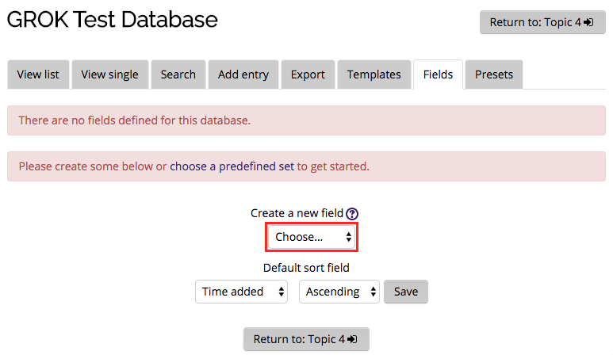Click bottom Return to: Topic 4 button
The height and width of the screenshot is (355, 613).
tap(306, 339)
